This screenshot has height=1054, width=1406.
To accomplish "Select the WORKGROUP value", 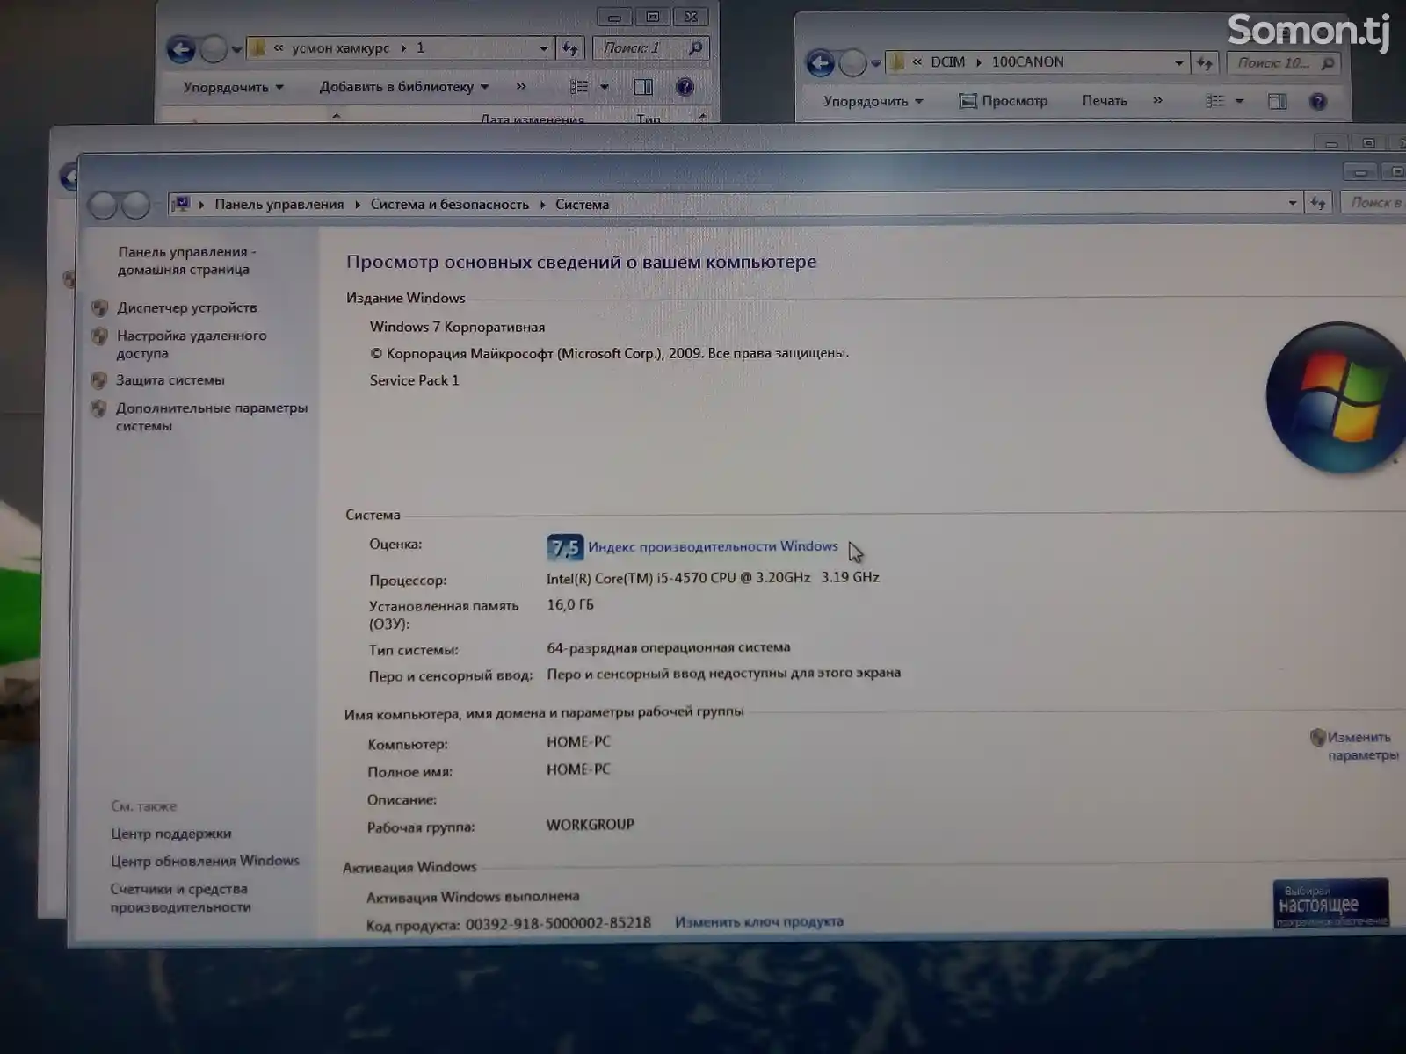I will [590, 825].
